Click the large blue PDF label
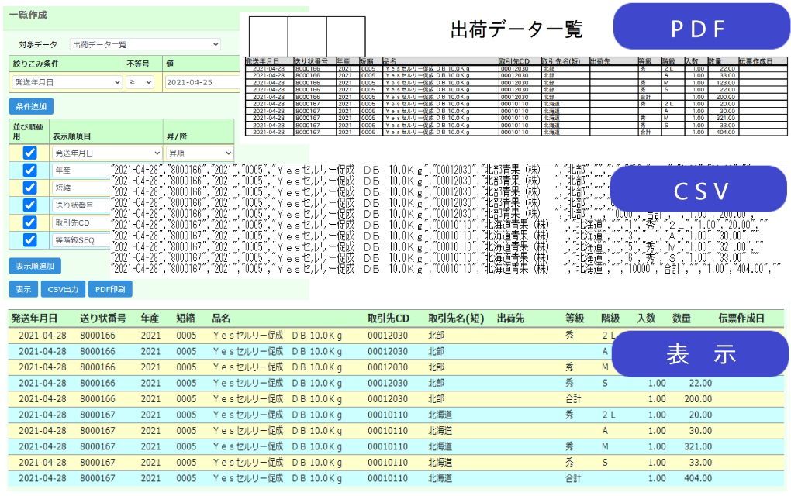791x496 pixels. [696, 29]
